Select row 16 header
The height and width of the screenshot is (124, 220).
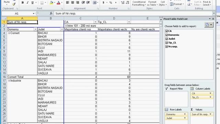pos(4,77)
